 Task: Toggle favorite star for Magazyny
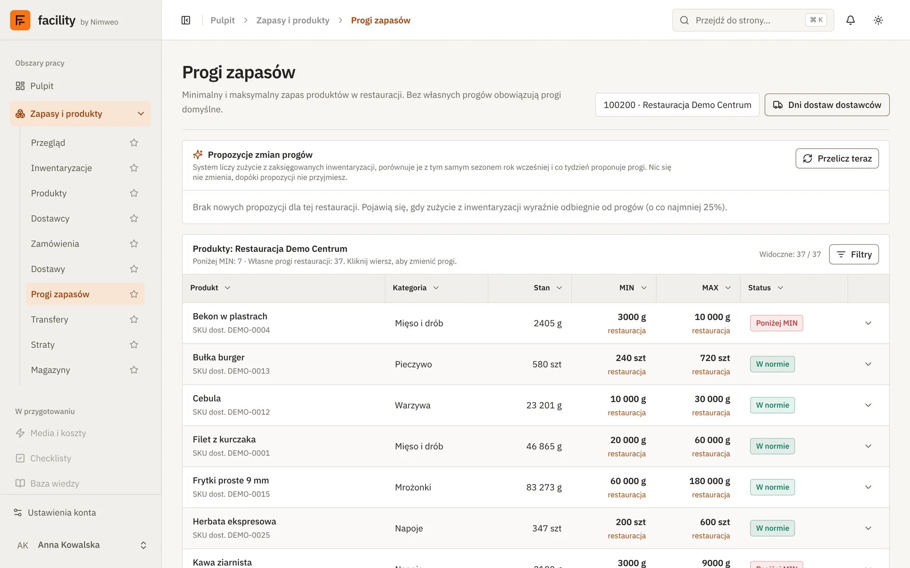point(134,370)
